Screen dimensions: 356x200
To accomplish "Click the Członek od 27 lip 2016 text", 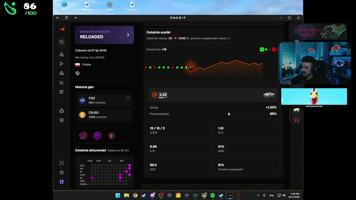I will [91, 50].
